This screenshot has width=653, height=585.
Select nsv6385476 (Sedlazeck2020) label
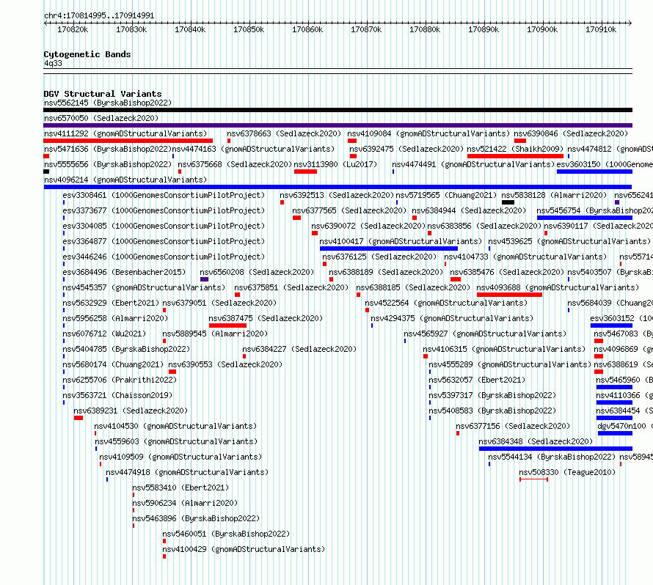(507, 272)
